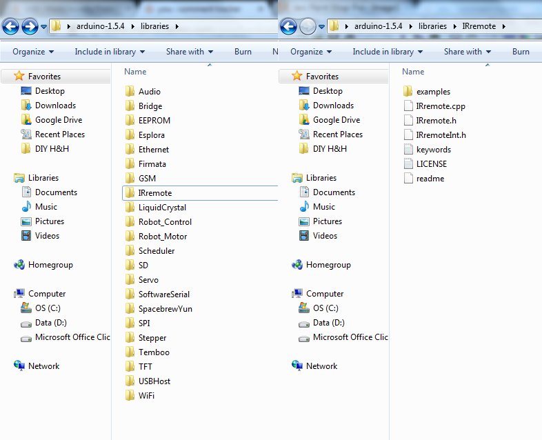Go back in the left Explorer window
Screen dimensions: 542x440
pyautogui.click(x=11, y=26)
